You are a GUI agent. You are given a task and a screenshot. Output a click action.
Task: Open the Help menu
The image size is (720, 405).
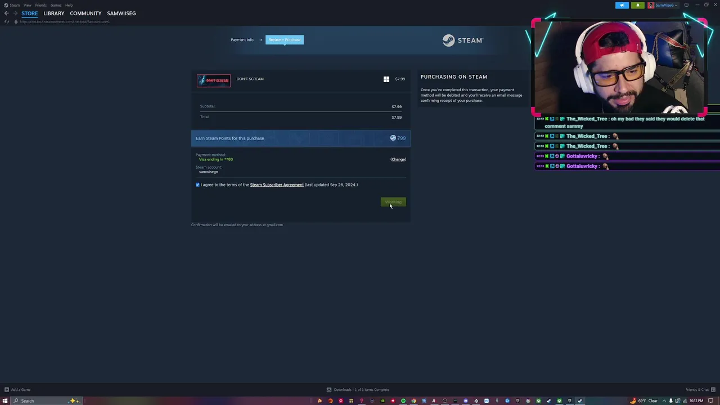point(69,5)
